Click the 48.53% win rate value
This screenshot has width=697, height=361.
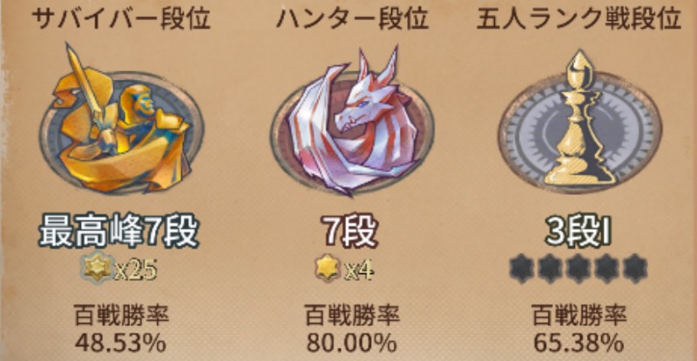tap(120, 343)
